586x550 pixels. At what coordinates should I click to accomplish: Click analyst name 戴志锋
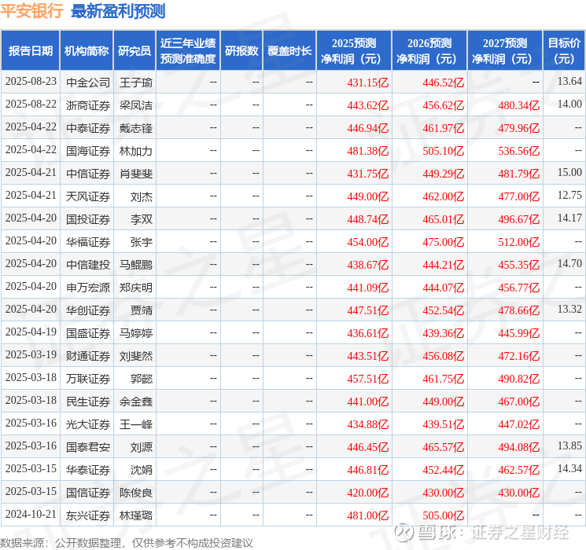(136, 128)
